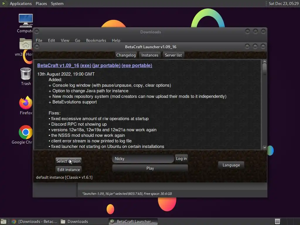300x225 pixels.
Task: Click the 13th August 2022, 19:00 GMT date
Action: 66,74
